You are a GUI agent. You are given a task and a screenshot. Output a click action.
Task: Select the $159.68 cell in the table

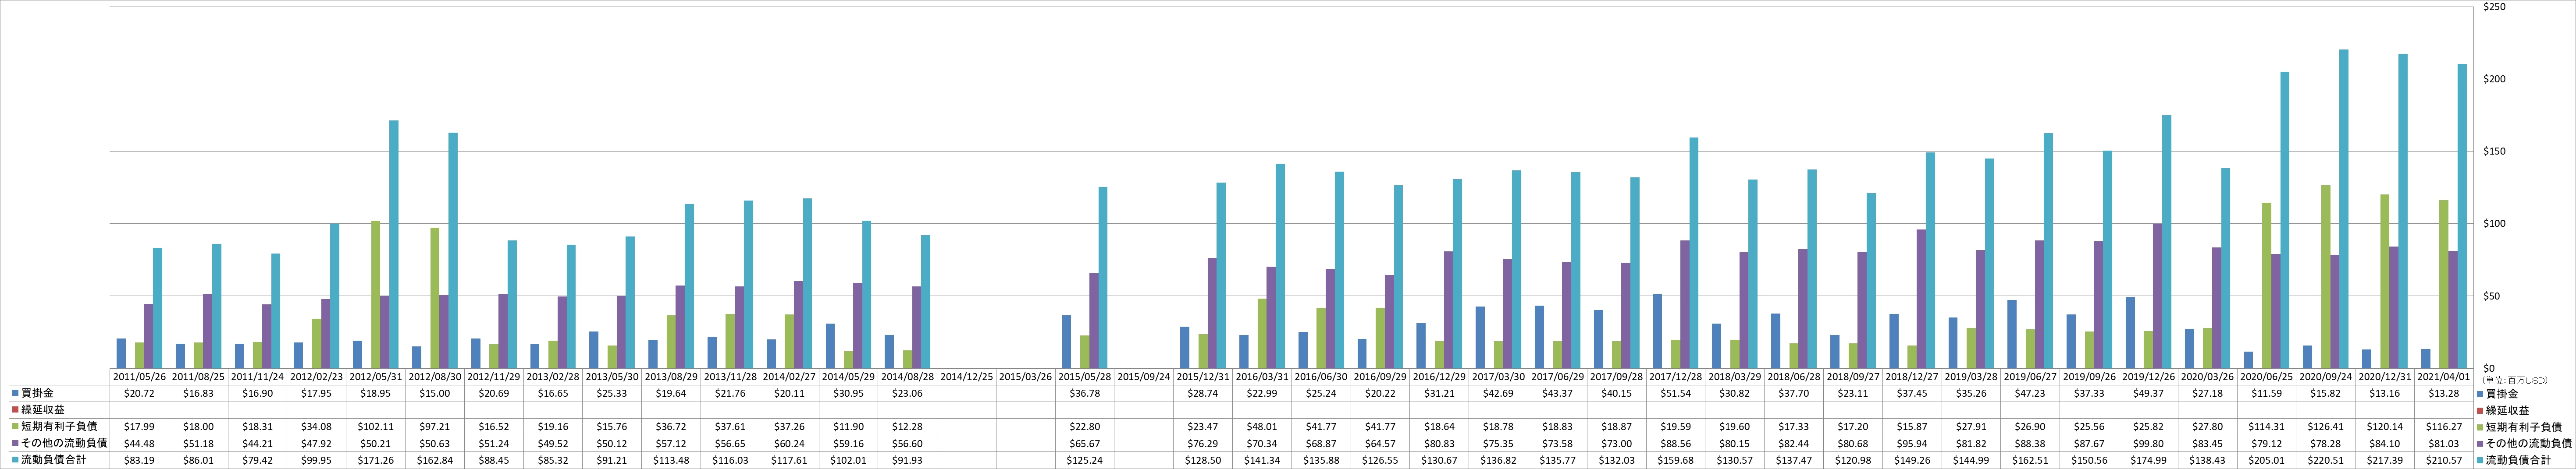coord(1676,460)
